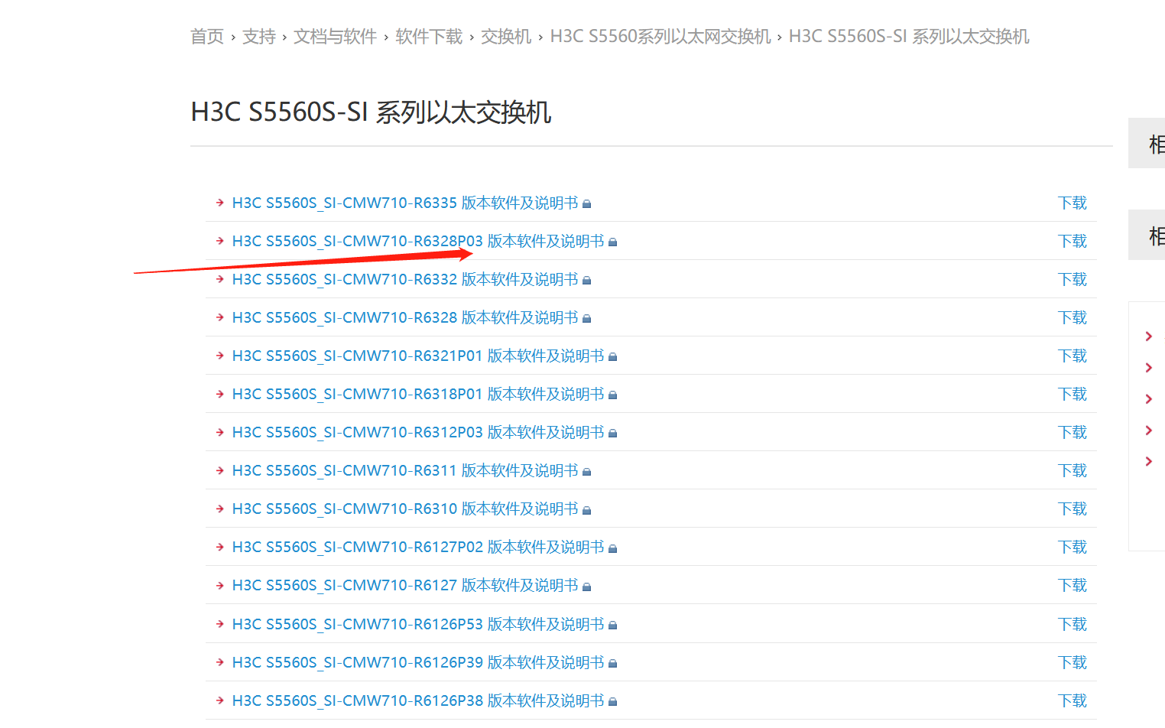Click the lock icon beside R6332 version
This screenshot has width=1165, height=728.
[x=587, y=281]
